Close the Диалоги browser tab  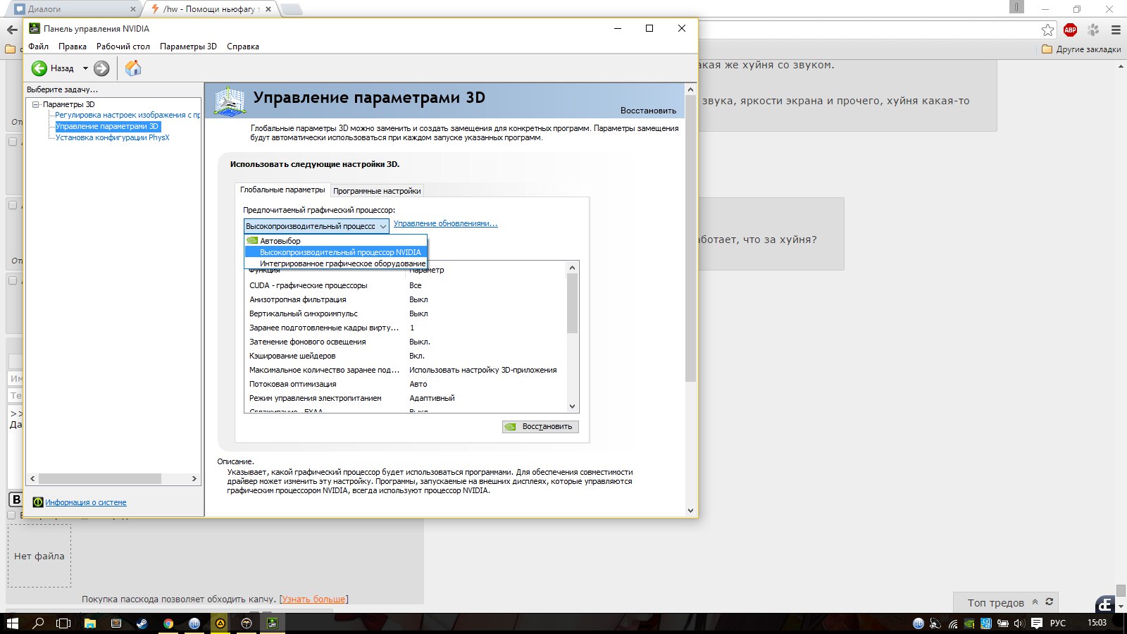[133, 9]
